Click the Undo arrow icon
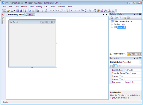The width and height of the screenshot is (143, 105). tap(51, 11)
